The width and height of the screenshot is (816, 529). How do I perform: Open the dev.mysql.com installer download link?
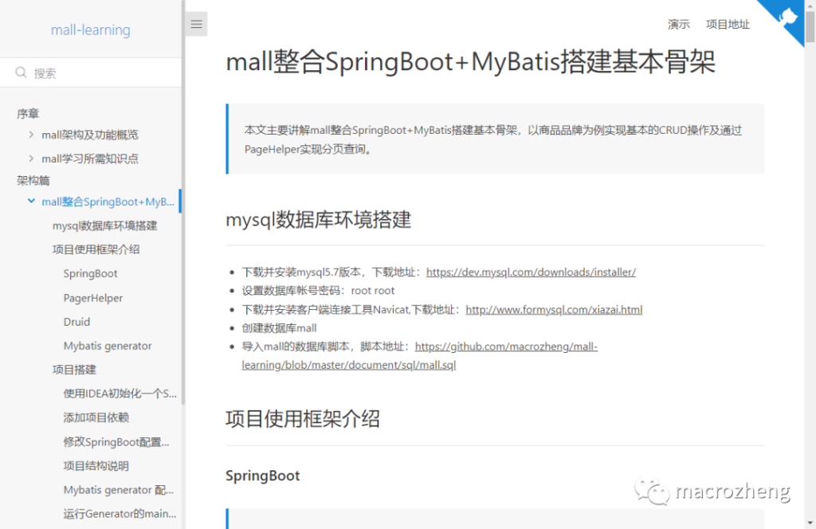tap(531, 272)
